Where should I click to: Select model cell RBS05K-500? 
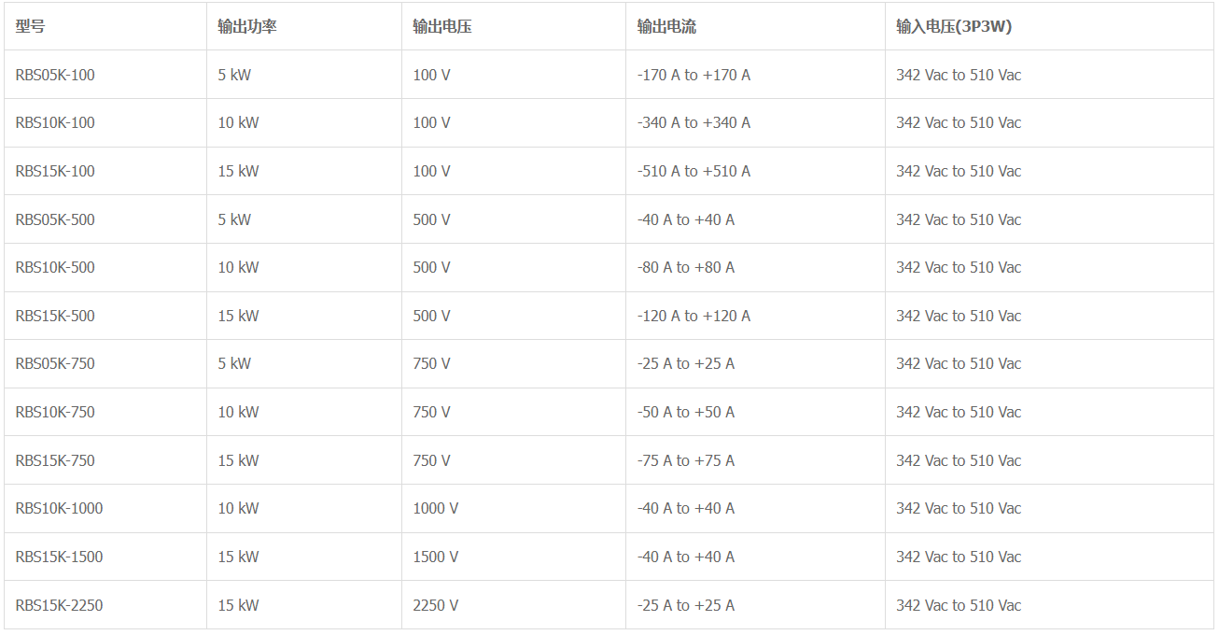[55, 219]
